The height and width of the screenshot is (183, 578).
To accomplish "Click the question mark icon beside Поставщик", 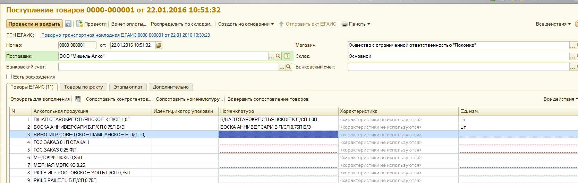I will coord(287,56).
